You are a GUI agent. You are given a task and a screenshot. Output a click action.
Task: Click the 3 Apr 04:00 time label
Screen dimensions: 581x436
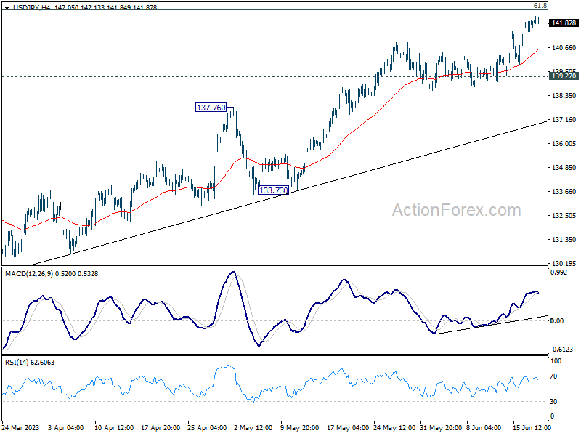[x=66, y=427]
